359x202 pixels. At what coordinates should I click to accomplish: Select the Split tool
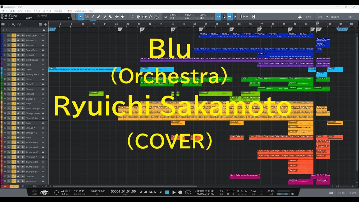pyautogui.click(x=105, y=17)
